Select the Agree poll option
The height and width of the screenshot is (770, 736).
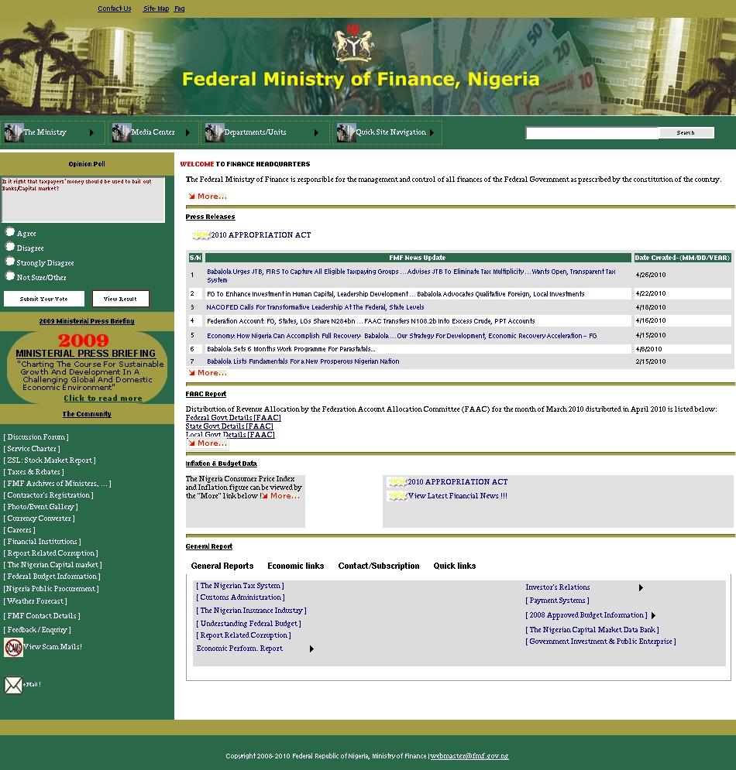tap(10, 232)
